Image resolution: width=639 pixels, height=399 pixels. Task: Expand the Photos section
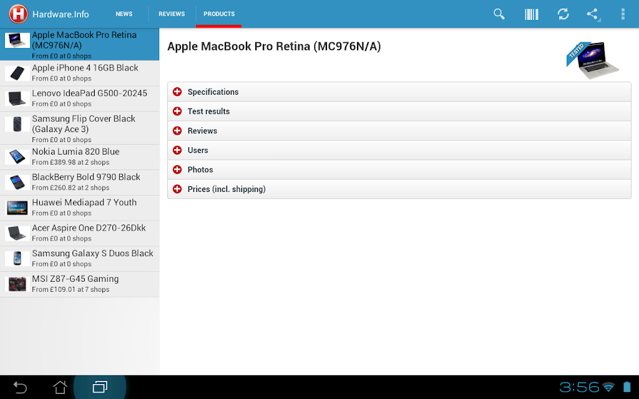399,170
